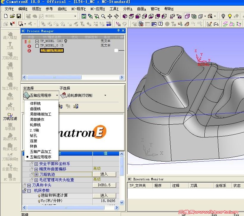
Task: Activate the Pan four-arrow tool
Action: tap(110, 16)
